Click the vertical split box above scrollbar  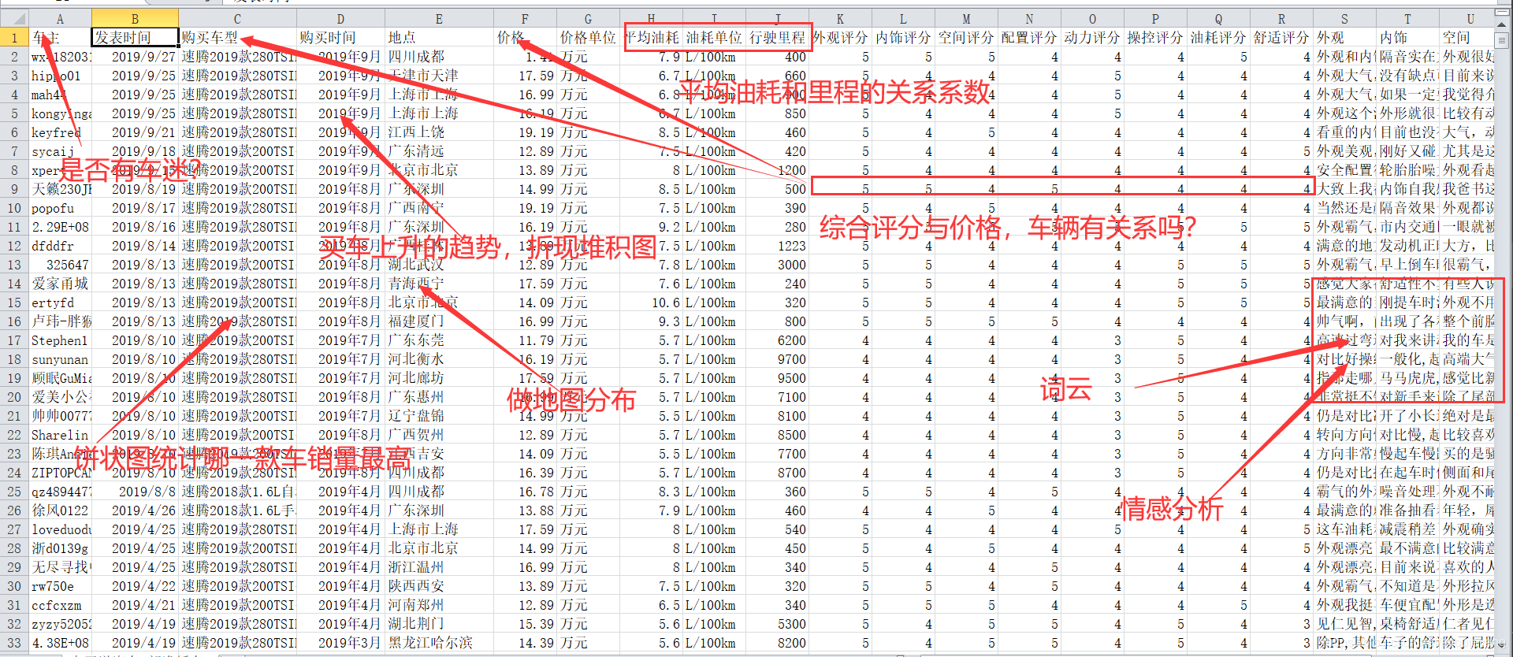1502,13
